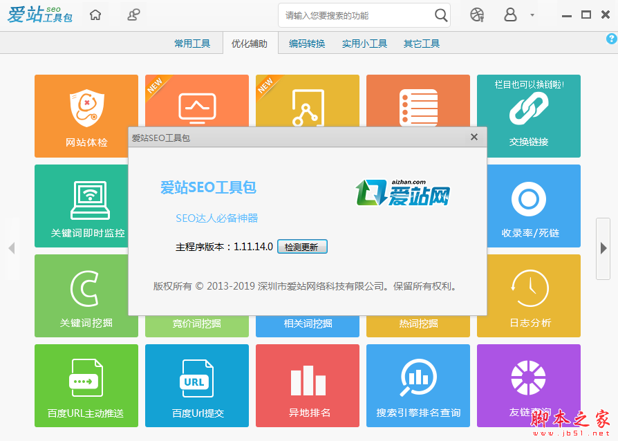Screen dimensions: 618x441
Task: Click the NEW share-graph document tile
Action: pyautogui.click(x=308, y=101)
